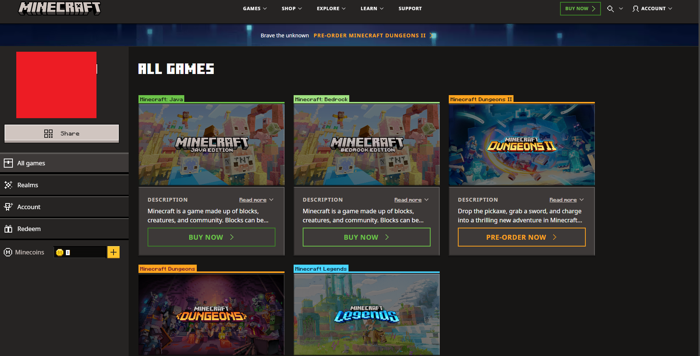Image resolution: width=700 pixels, height=356 pixels.
Task: Click the Minecraft Java Edition cover image
Action: (212, 145)
